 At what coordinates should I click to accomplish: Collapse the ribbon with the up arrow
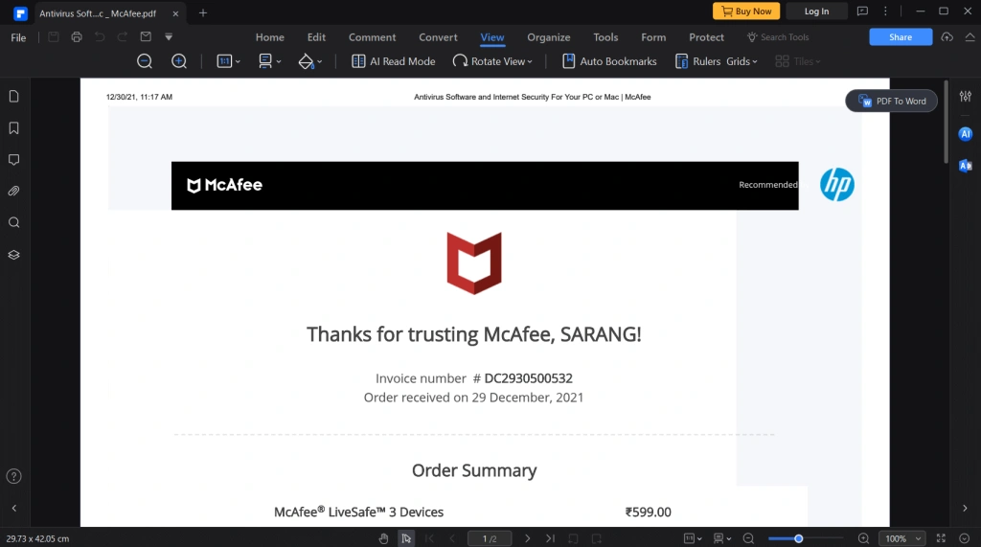pyautogui.click(x=970, y=37)
